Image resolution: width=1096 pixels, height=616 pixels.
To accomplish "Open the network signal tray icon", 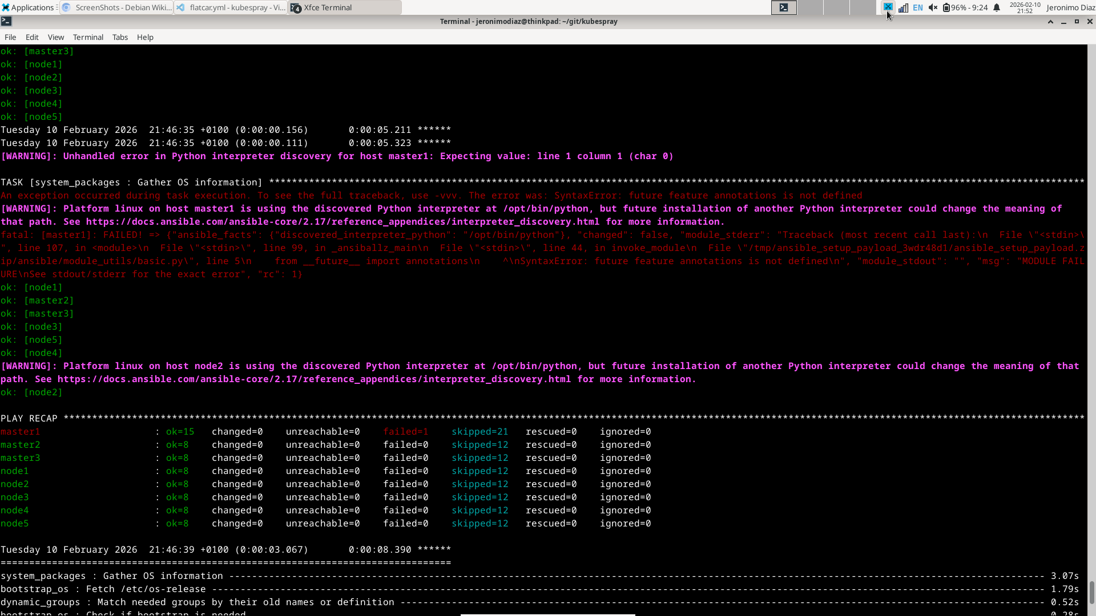I will (903, 7).
